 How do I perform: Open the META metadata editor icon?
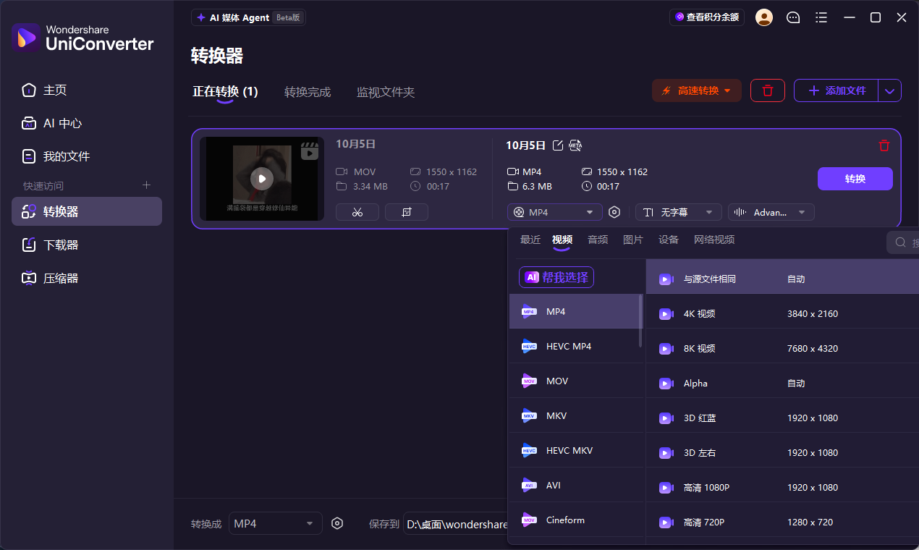[x=575, y=145]
